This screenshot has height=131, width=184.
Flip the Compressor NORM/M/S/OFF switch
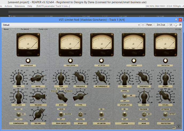click(18, 114)
